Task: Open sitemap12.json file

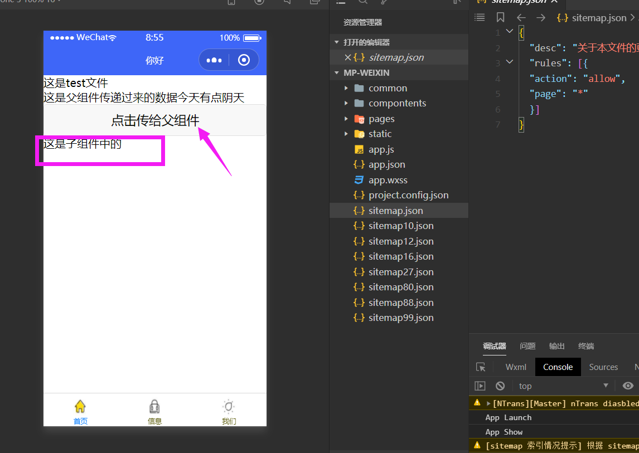Action: tap(401, 241)
